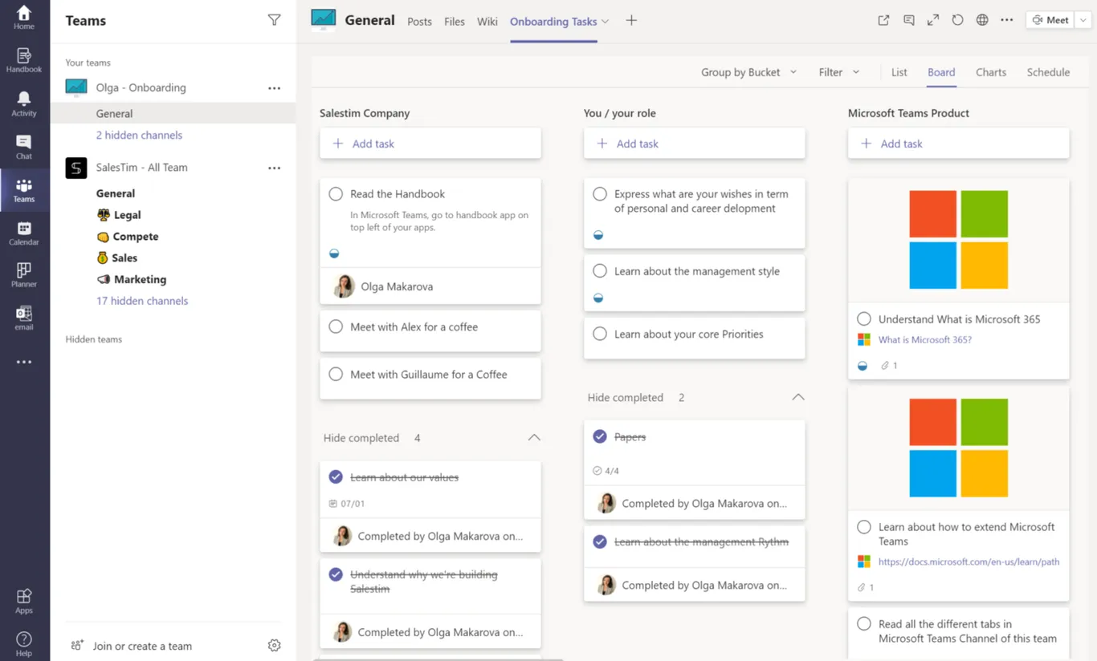Image resolution: width=1097 pixels, height=661 pixels.
Task: Open the What is Microsoft 365? link
Action: (925, 340)
